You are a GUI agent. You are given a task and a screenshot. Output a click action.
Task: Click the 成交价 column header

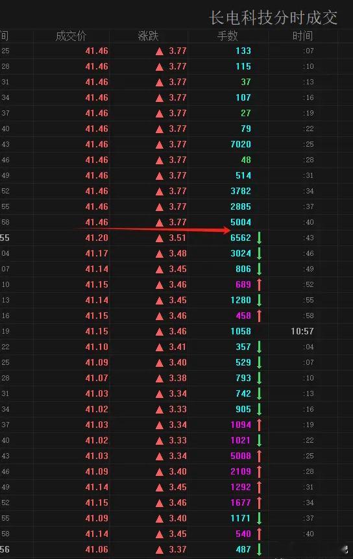coord(71,36)
